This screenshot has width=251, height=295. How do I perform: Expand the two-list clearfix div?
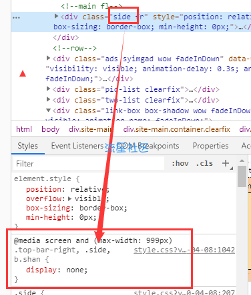pos(48,99)
